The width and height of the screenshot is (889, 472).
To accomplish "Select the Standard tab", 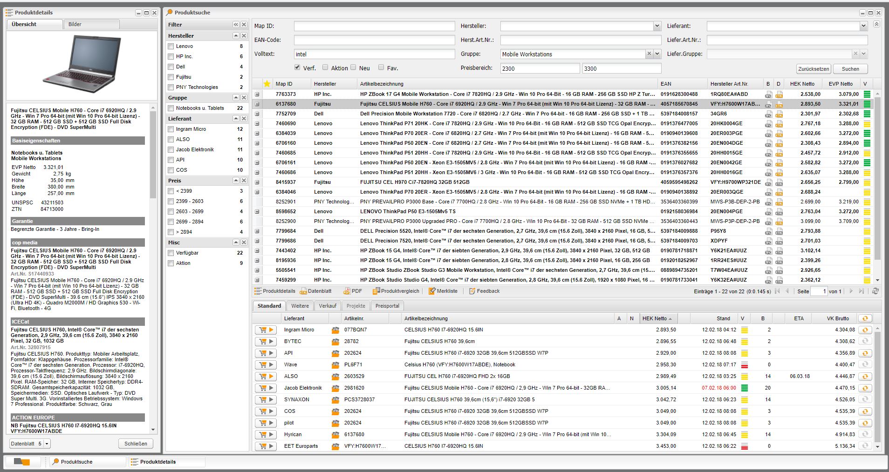I will (269, 306).
